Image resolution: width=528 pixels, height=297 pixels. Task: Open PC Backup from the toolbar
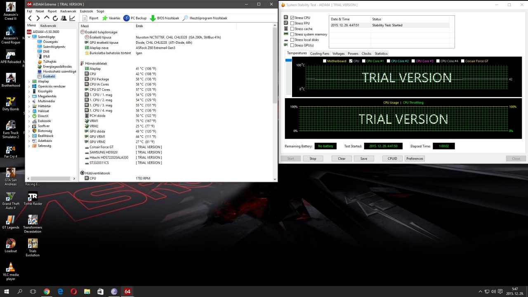click(135, 18)
